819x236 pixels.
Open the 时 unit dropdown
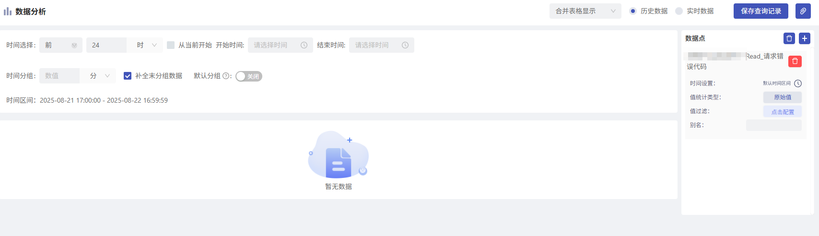[x=145, y=45]
